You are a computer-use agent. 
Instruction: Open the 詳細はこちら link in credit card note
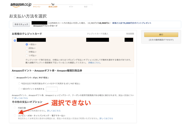pyautogui.click(x=94, y=63)
